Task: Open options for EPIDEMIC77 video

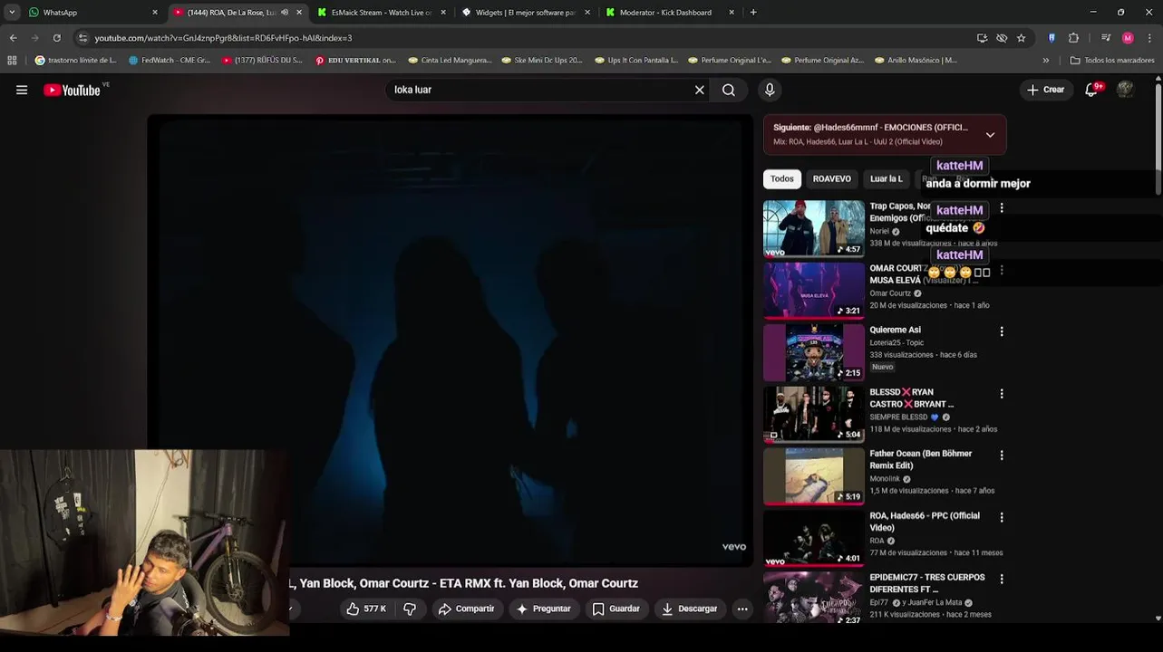Action: [x=1002, y=579]
